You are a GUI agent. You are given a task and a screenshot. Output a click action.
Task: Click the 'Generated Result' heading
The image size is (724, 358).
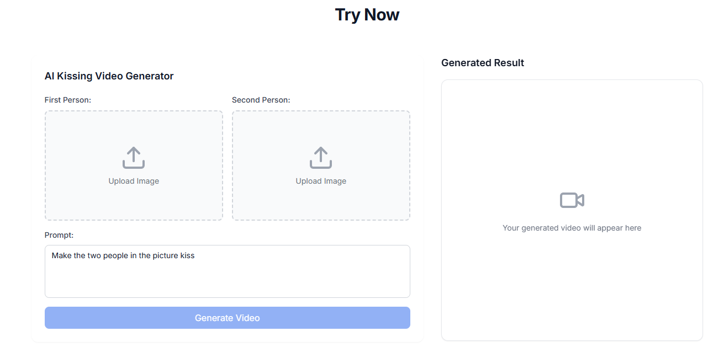(483, 63)
